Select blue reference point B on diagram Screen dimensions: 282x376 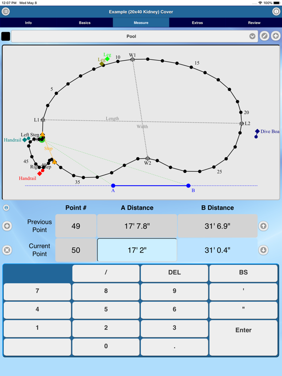coord(188,186)
